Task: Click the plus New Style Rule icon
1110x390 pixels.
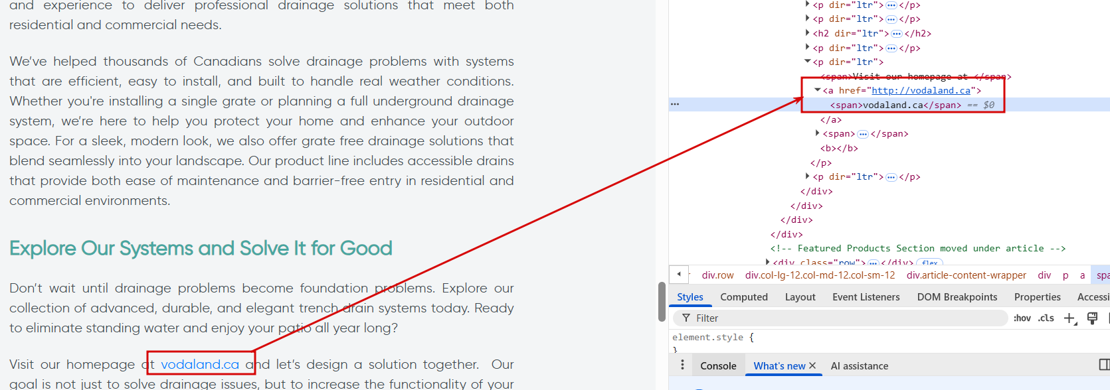Action: pos(1070,318)
